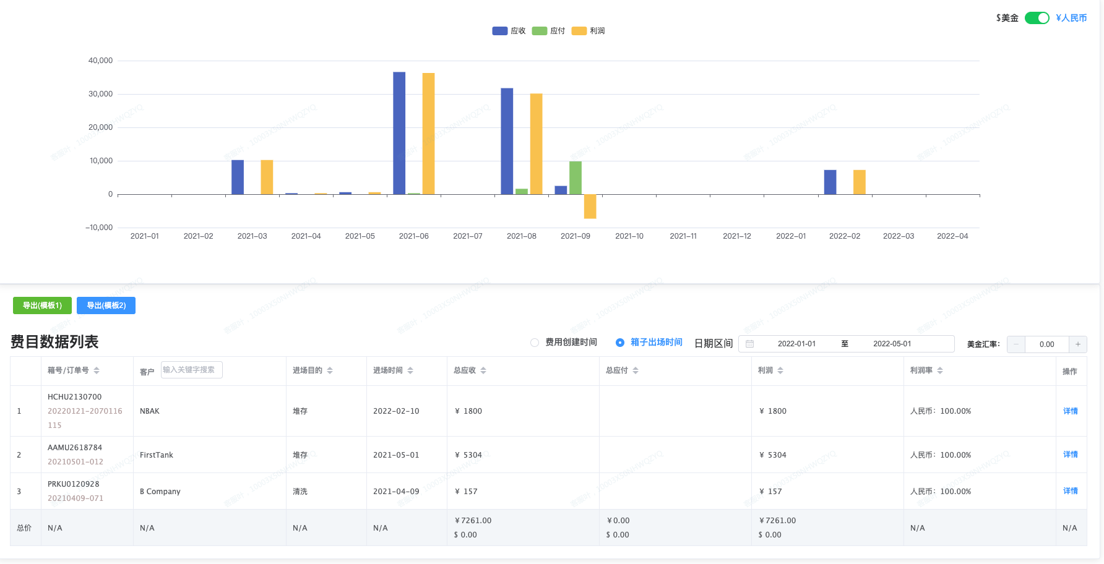
Task: Click the 总应付 sort icon
Action: (x=636, y=370)
